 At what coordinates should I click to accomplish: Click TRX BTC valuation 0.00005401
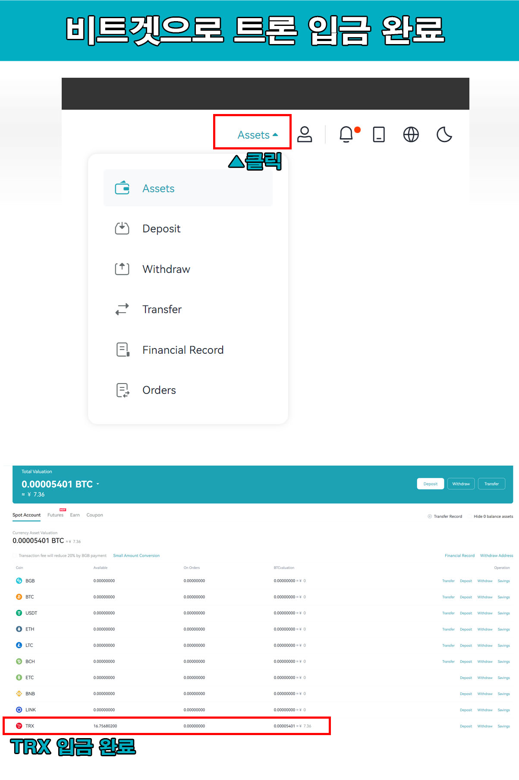point(284,726)
